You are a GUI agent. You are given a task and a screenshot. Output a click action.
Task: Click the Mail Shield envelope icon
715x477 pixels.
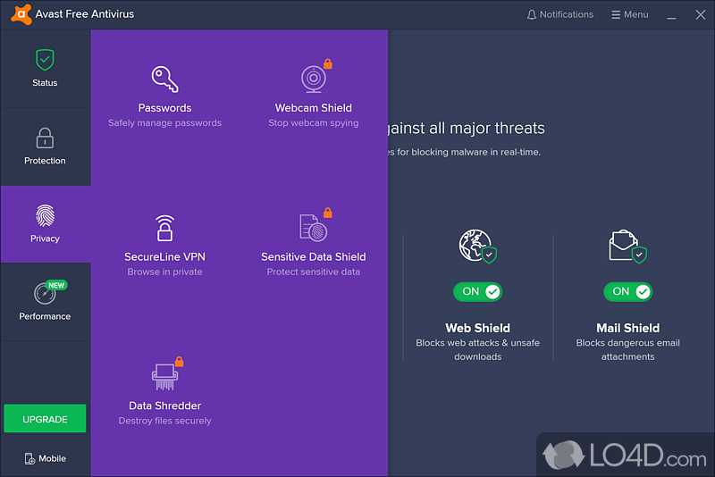tap(627, 246)
